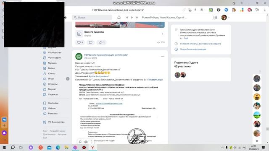Open the Артём Андреевич mention link
This screenshot has height=151, width=269.
click(x=99, y=76)
